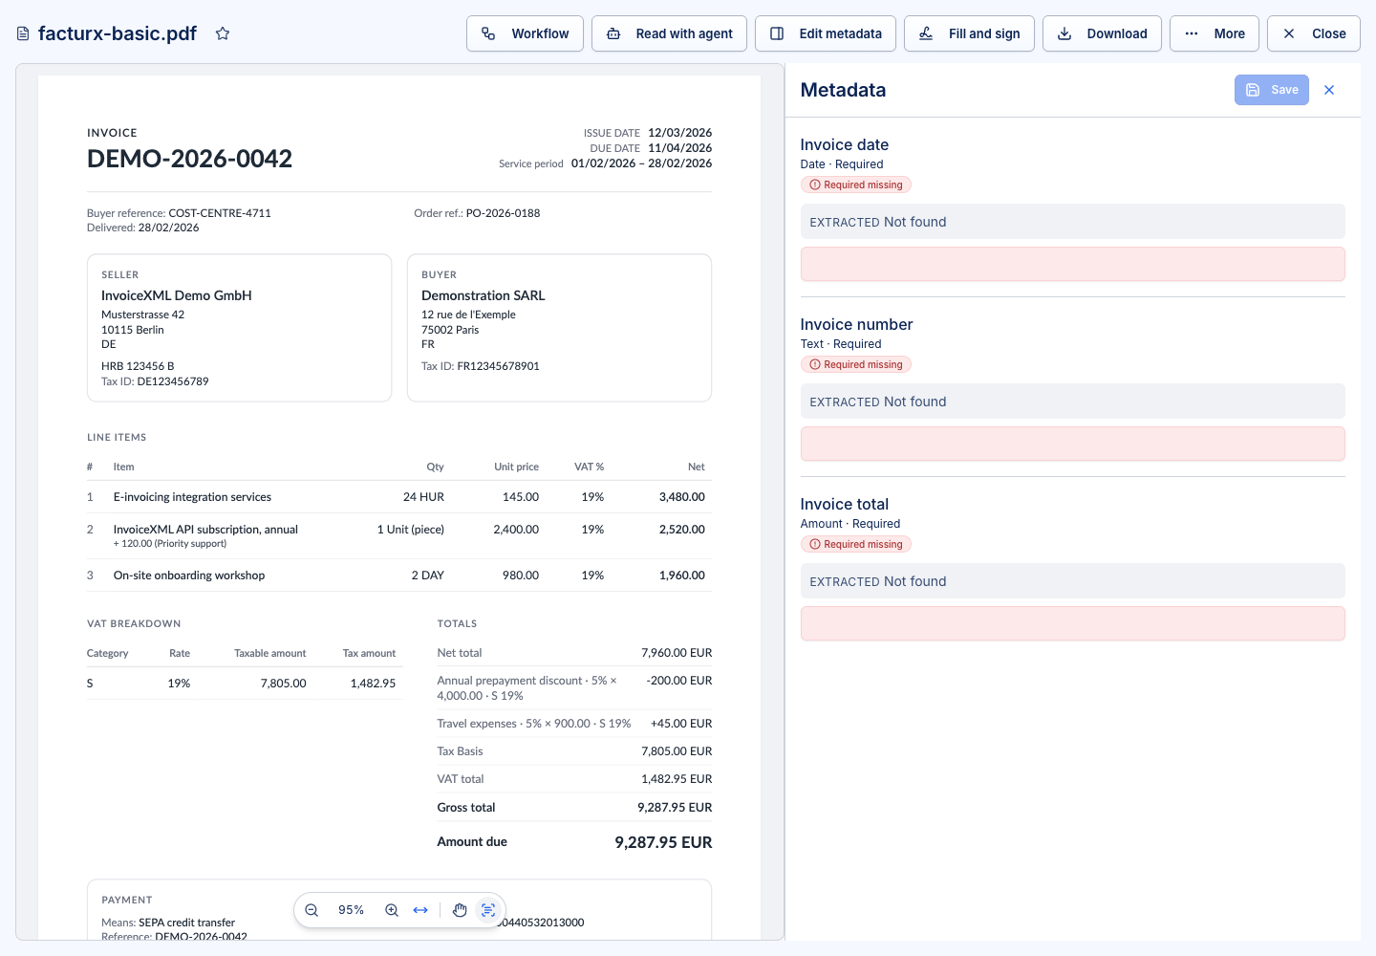Screen dimensions: 1376x956
Task: Open the Edit metadata panel
Action: tap(826, 33)
